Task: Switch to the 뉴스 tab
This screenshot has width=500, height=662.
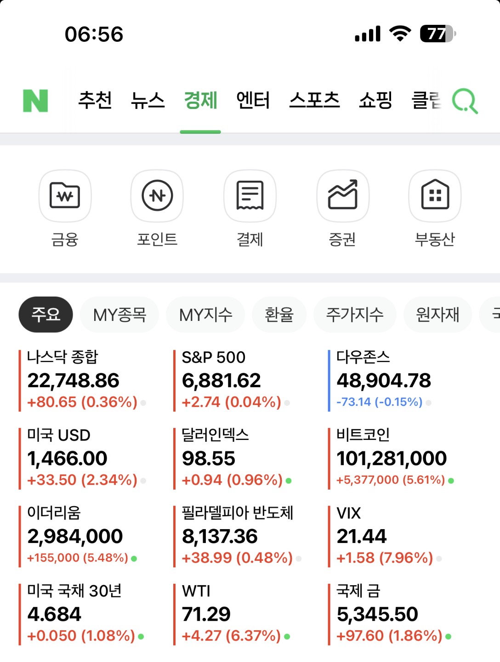Action: click(x=148, y=100)
